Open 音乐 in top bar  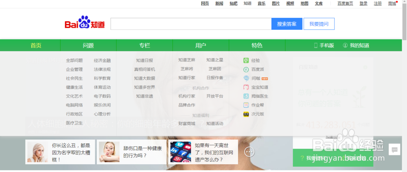coord(261,3)
